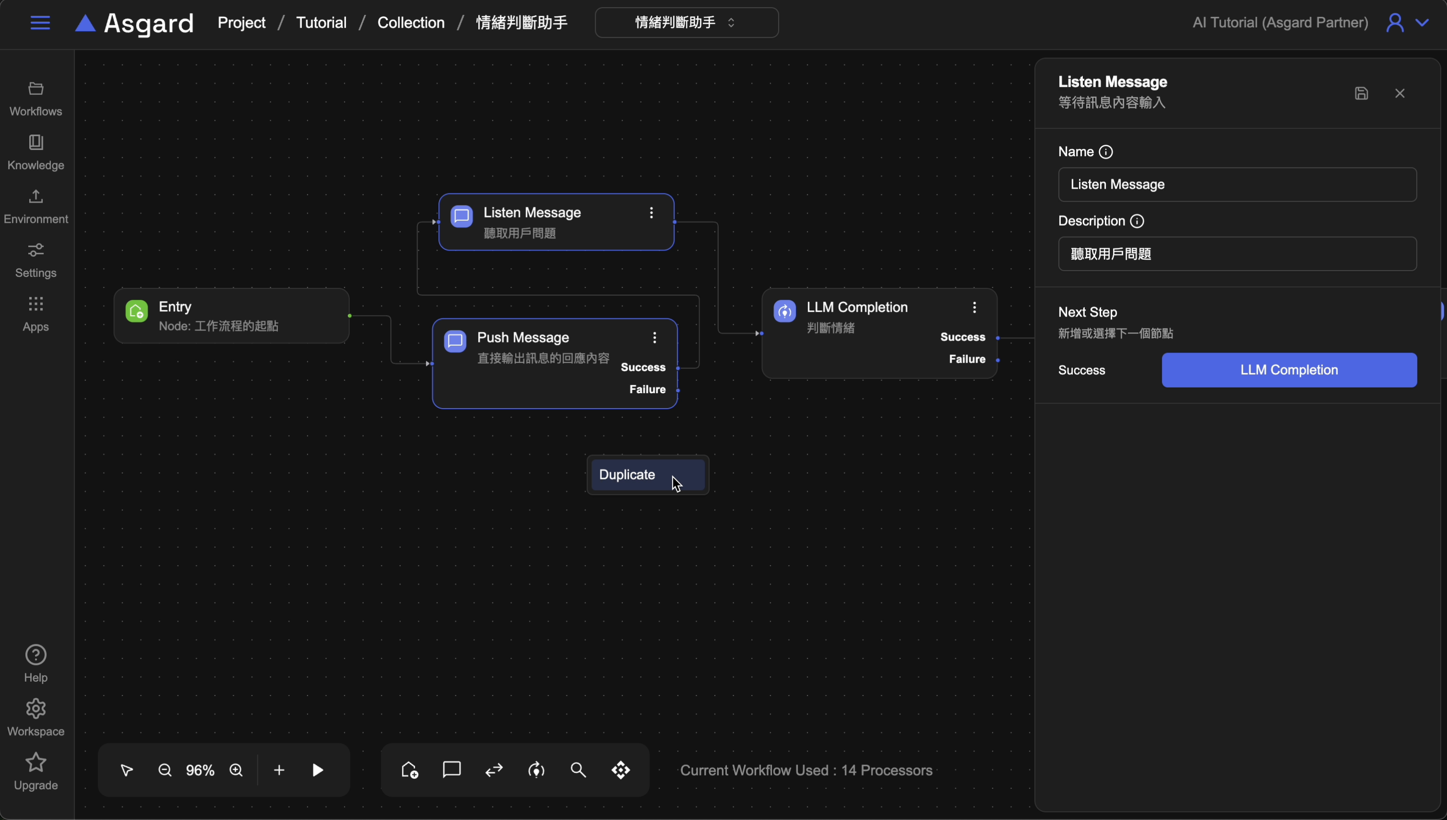Add an Entry node from the toolbar
This screenshot has width=1447, height=820.
pyautogui.click(x=410, y=770)
